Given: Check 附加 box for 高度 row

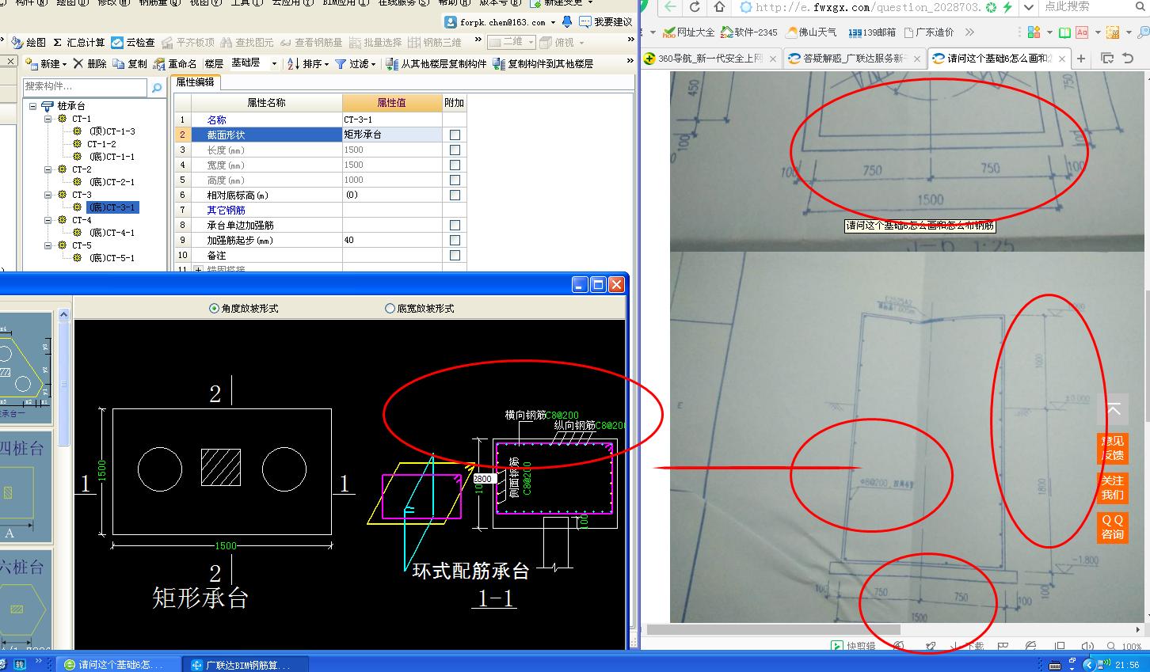Looking at the screenshot, I should 455,180.
